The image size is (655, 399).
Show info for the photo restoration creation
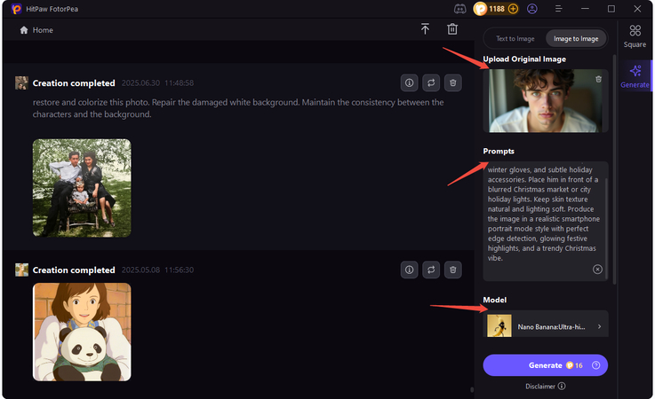pos(409,82)
